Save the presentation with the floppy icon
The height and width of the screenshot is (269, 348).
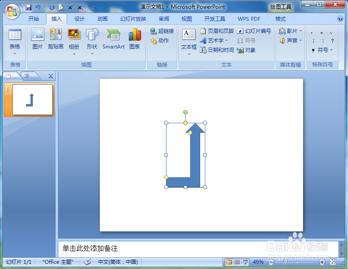pyautogui.click(x=29, y=7)
